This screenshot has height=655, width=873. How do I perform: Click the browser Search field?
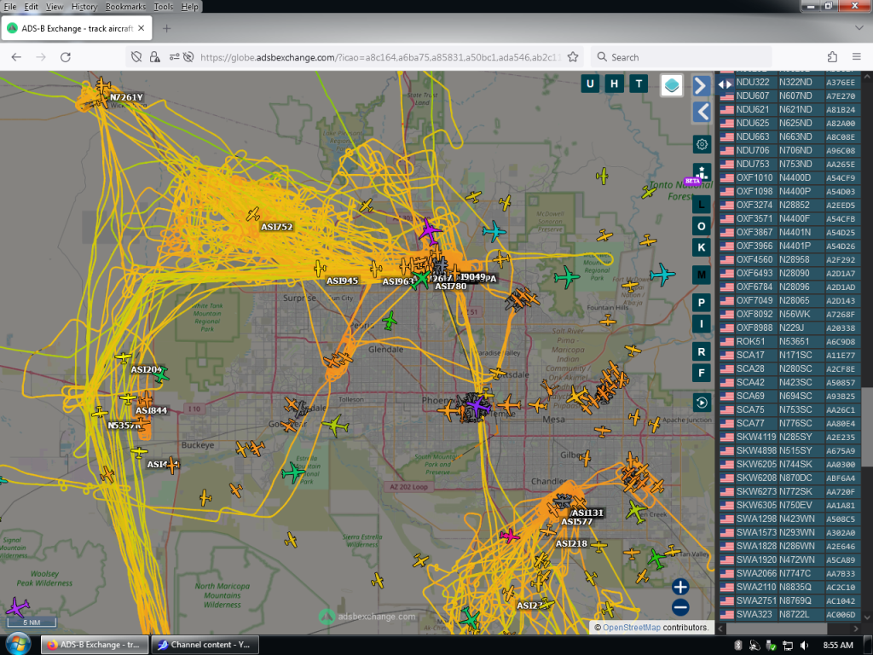(681, 57)
